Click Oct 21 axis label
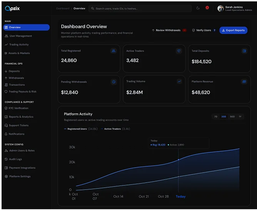257x211 pixels. [x=144, y=196]
